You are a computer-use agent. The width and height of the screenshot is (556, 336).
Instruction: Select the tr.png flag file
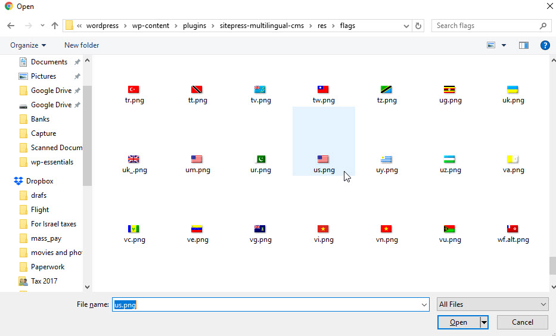pos(135,95)
